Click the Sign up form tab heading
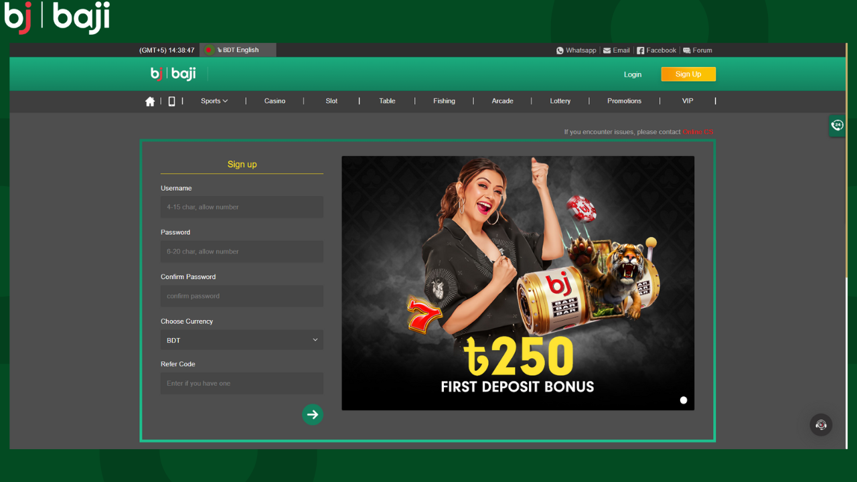857x482 pixels. [242, 164]
